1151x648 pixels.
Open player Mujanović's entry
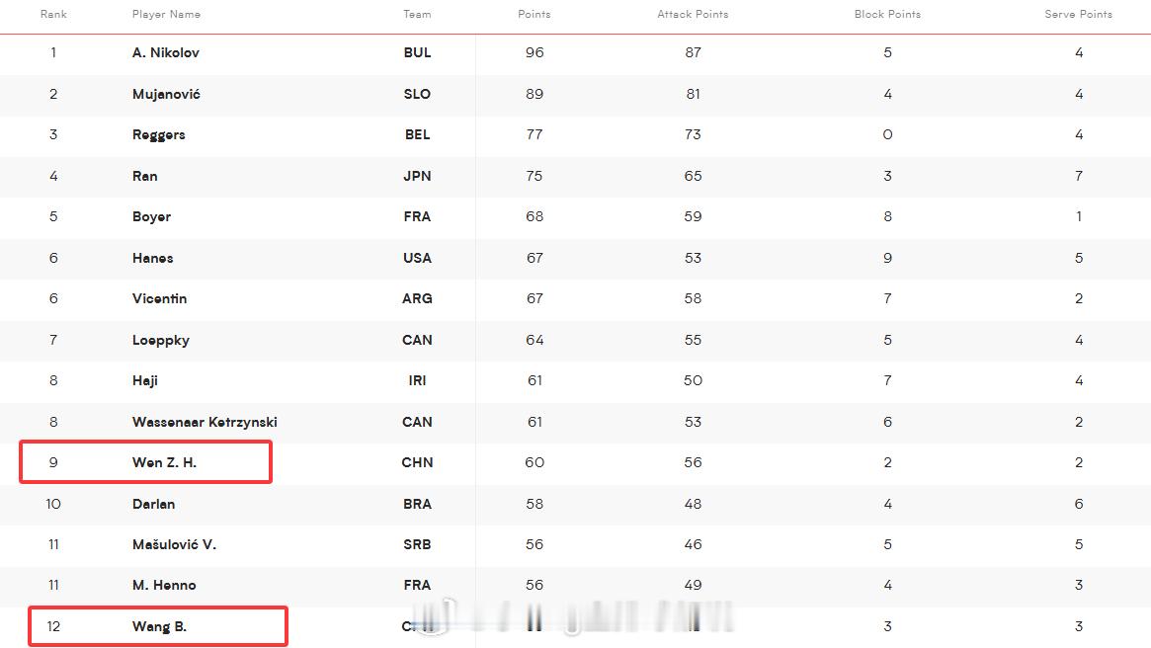(x=166, y=94)
